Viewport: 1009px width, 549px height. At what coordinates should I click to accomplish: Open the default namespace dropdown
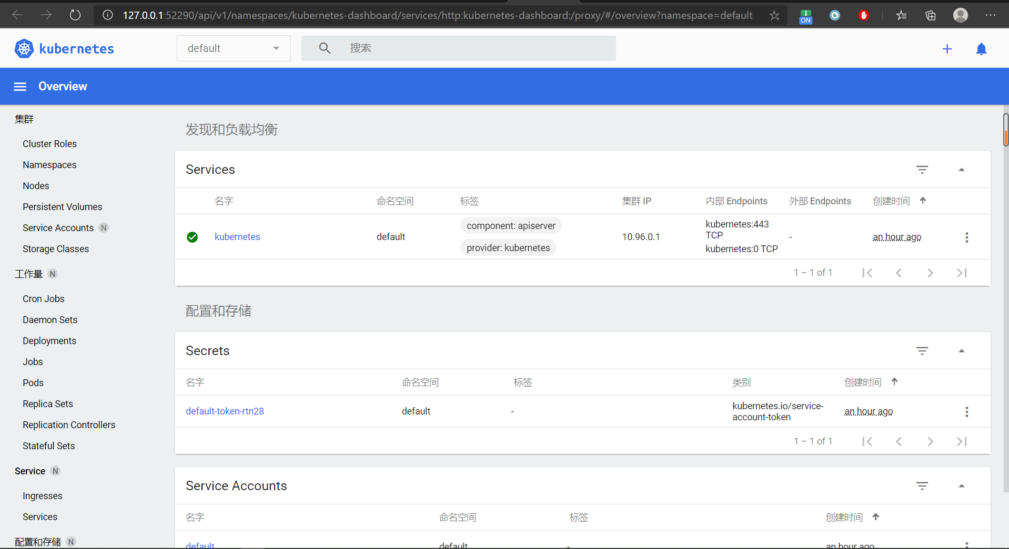[x=234, y=48]
